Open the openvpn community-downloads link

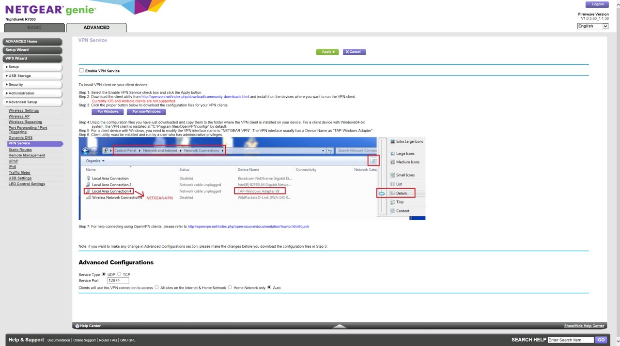tap(195, 97)
